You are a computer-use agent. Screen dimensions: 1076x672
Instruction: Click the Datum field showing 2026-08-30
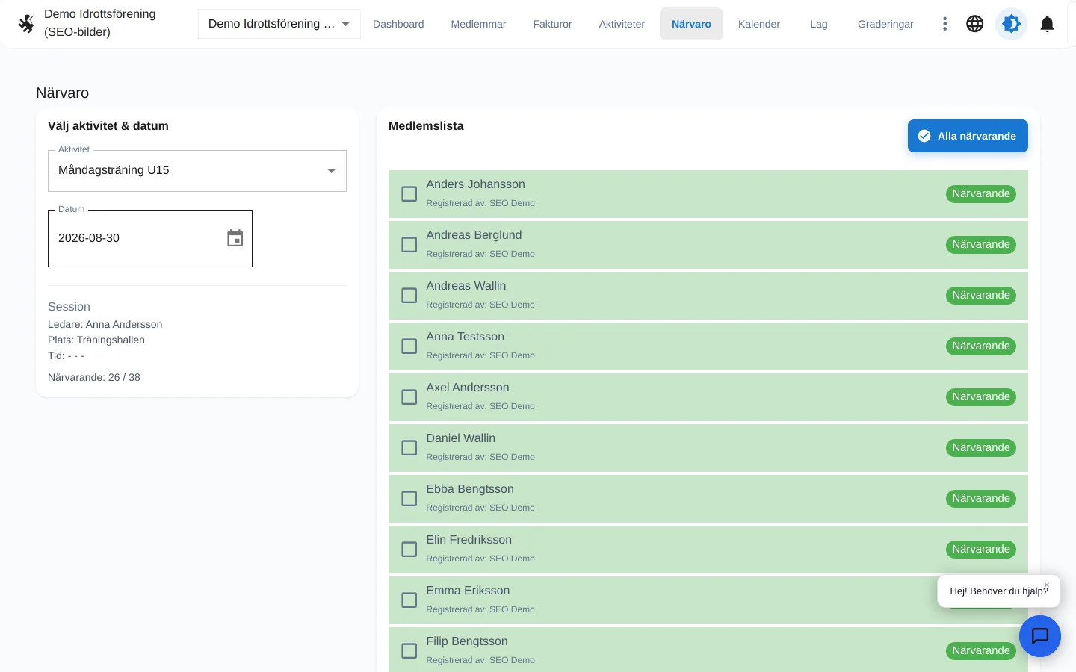click(150, 238)
